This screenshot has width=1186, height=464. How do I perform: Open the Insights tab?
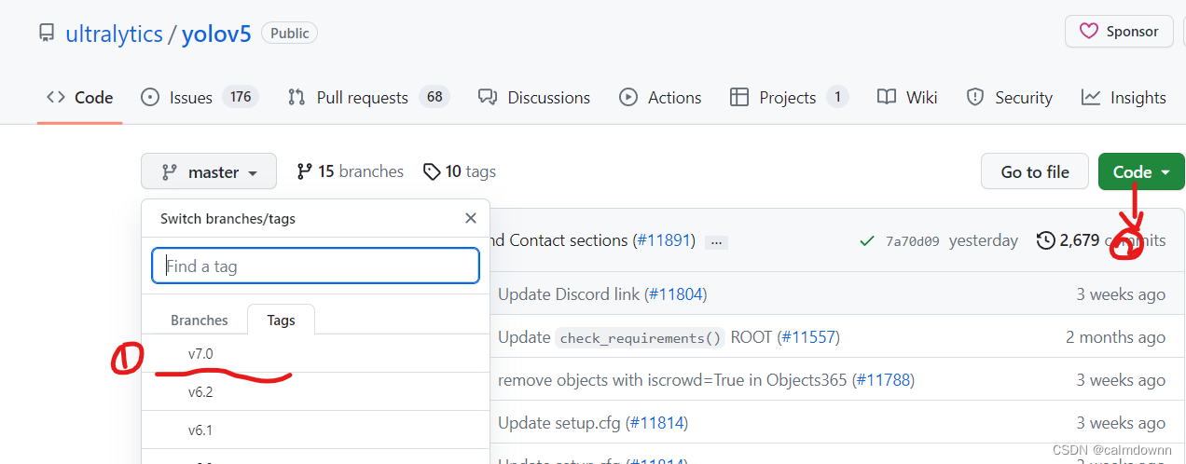coord(1124,97)
